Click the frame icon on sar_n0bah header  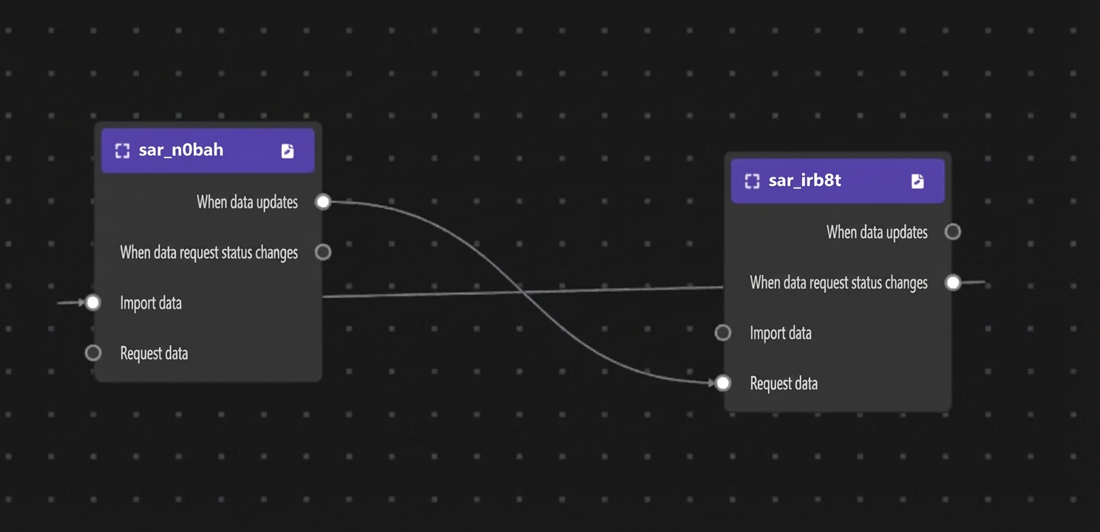(x=123, y=151)
